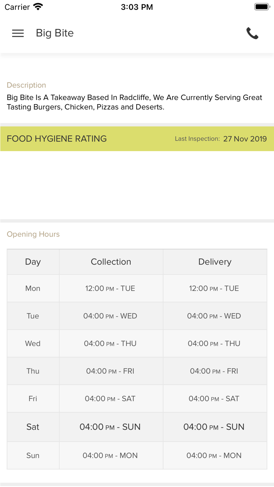Viewport: 274px width, 487px height.
Task: Tap the battery indicator icon
Action: (x=261, y=7)
